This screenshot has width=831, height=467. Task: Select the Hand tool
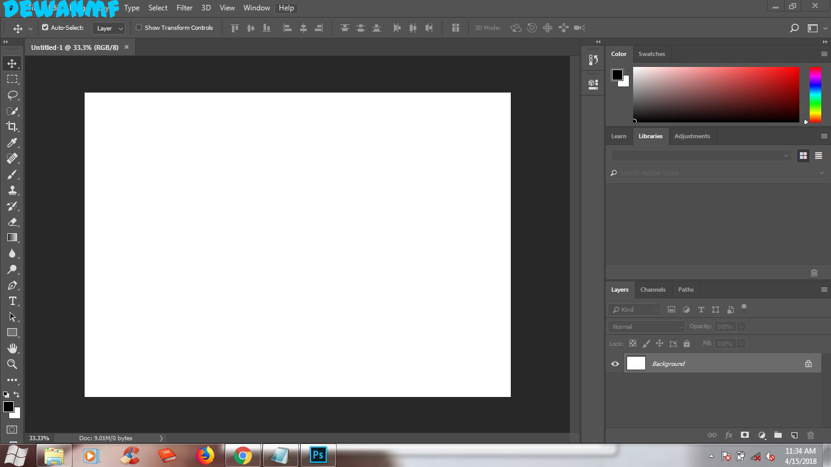tap(12, 348)
